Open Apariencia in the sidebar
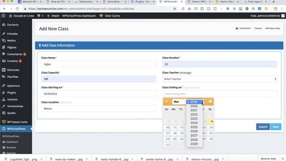This screenshot has width=286, height=161. 13,85
